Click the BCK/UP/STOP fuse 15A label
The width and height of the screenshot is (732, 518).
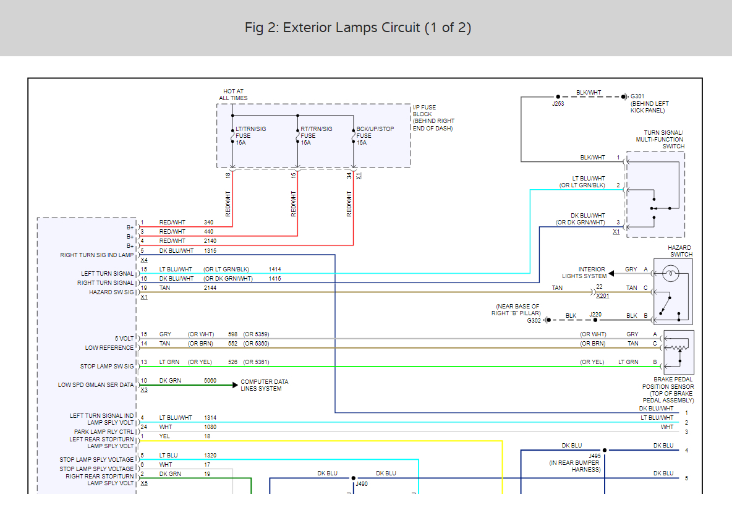375,136
